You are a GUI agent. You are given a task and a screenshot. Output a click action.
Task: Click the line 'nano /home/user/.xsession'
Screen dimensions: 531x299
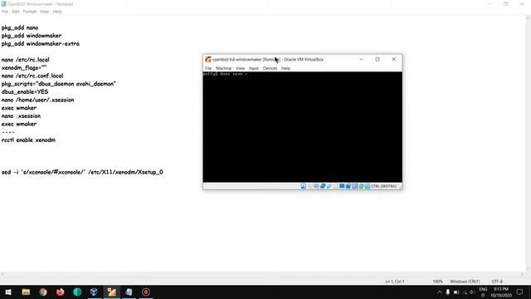pyautogui.click(x=37, y=100)
